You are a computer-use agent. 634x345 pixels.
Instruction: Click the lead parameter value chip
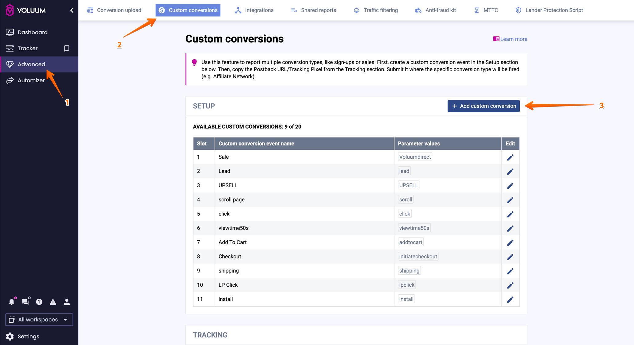tap(404, 171)
